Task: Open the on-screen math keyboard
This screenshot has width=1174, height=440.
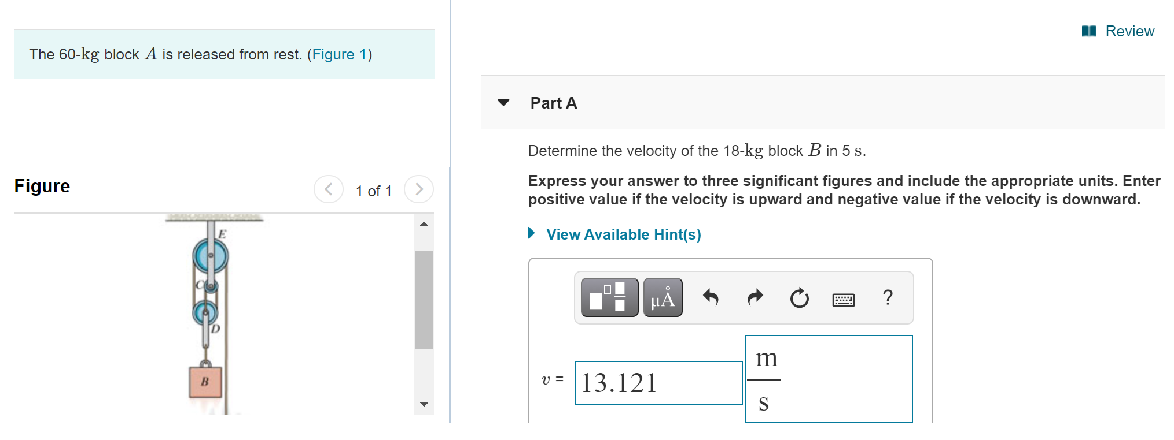Action: click(844, 297)
